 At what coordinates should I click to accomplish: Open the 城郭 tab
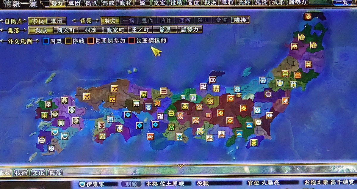(x=278, y=3)
